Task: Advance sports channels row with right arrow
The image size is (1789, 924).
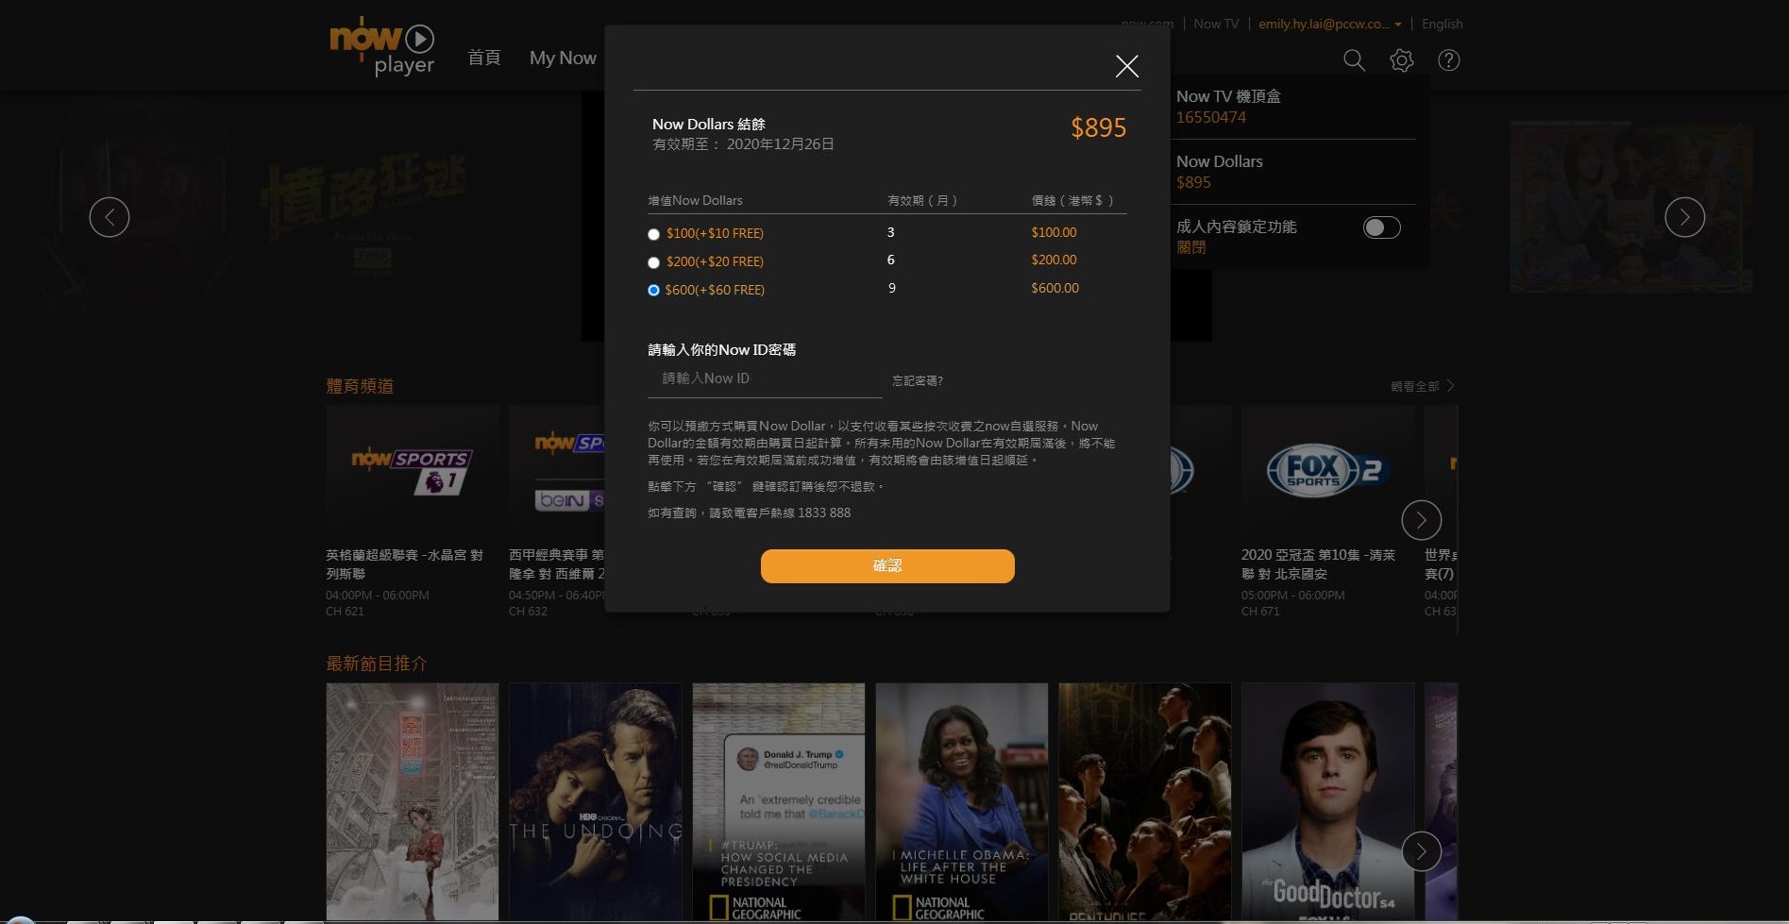Action: click(x=1421, y=519)
